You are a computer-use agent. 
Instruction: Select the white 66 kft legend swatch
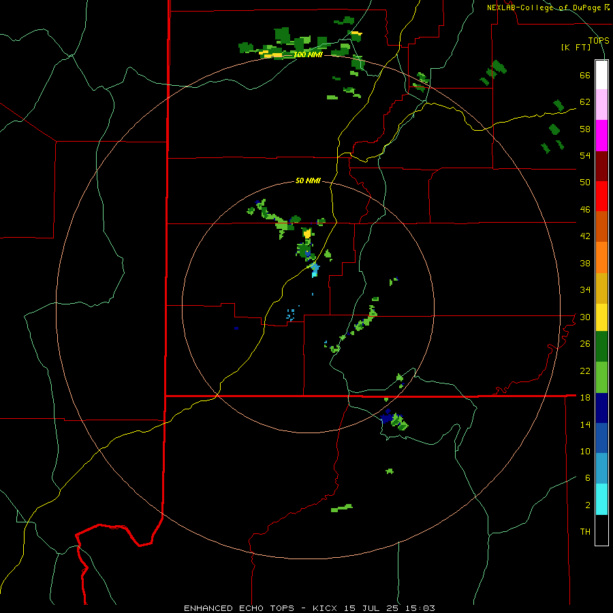point(601,75)
